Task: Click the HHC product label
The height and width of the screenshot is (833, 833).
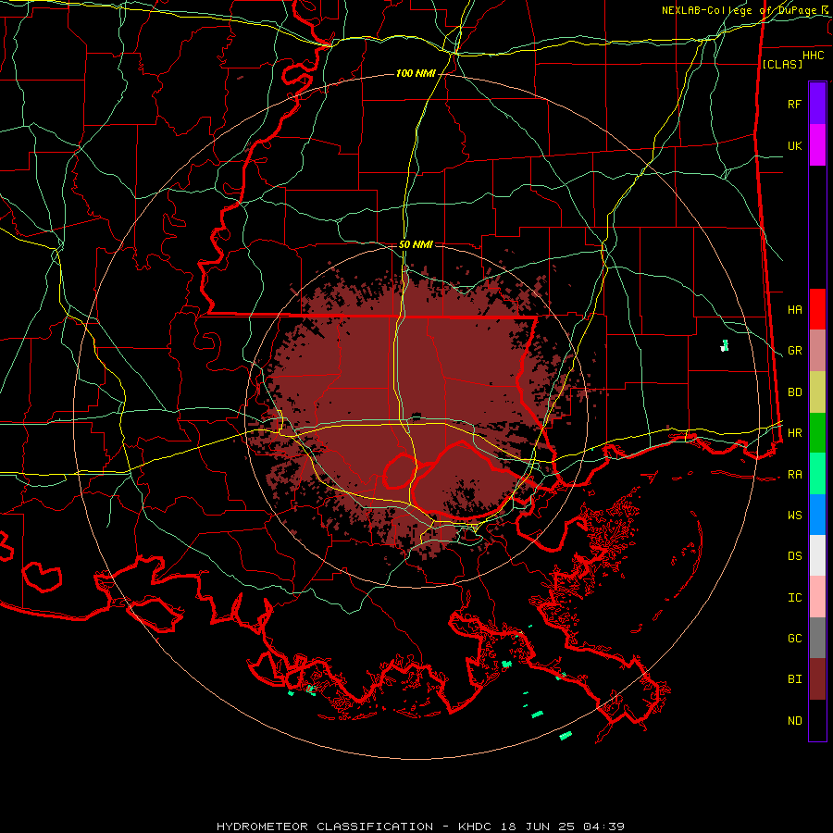Action: (x=813, y=56)
